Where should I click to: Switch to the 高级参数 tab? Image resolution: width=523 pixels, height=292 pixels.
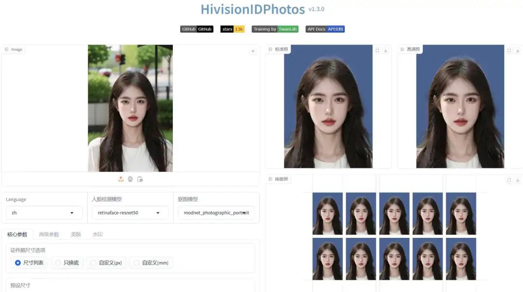49,234
